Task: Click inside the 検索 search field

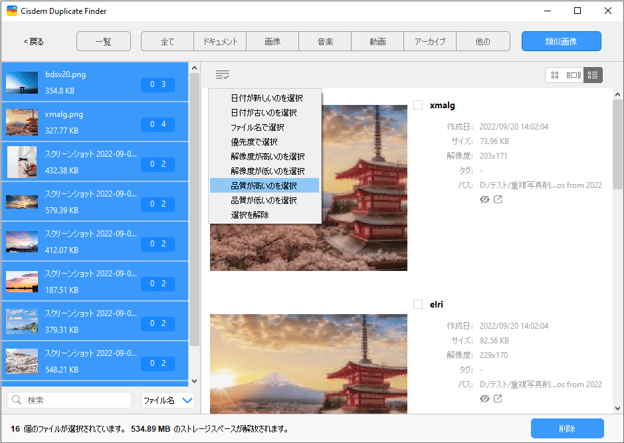Action: (x=68, y=399)
